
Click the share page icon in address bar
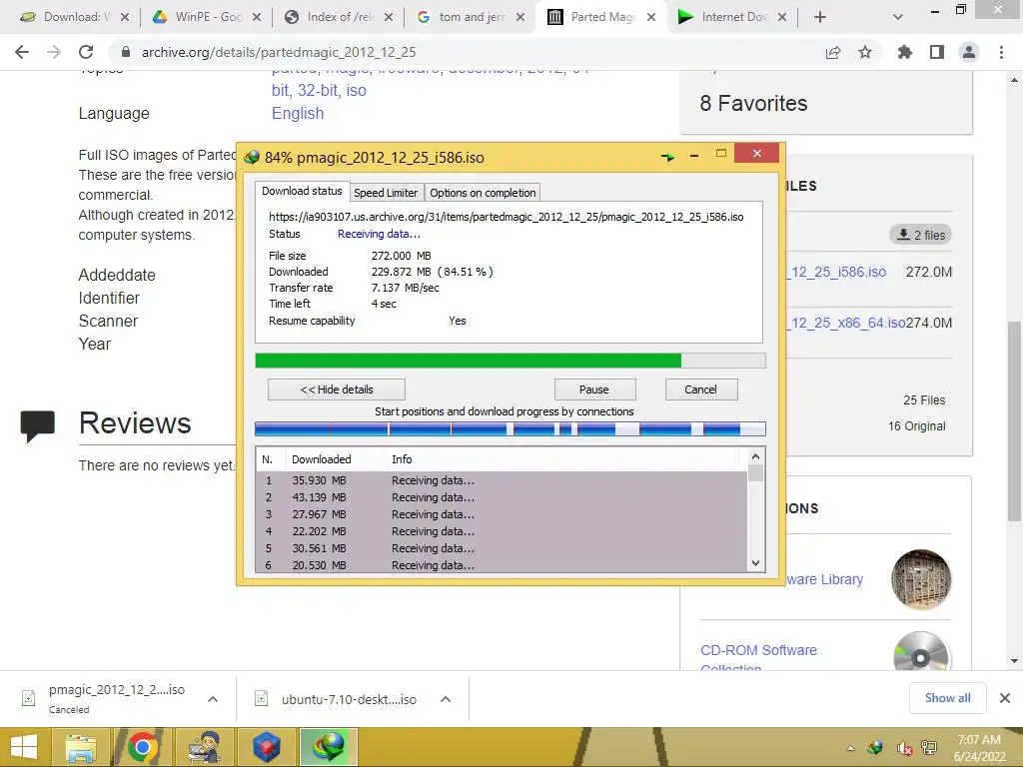click(833, 52)
